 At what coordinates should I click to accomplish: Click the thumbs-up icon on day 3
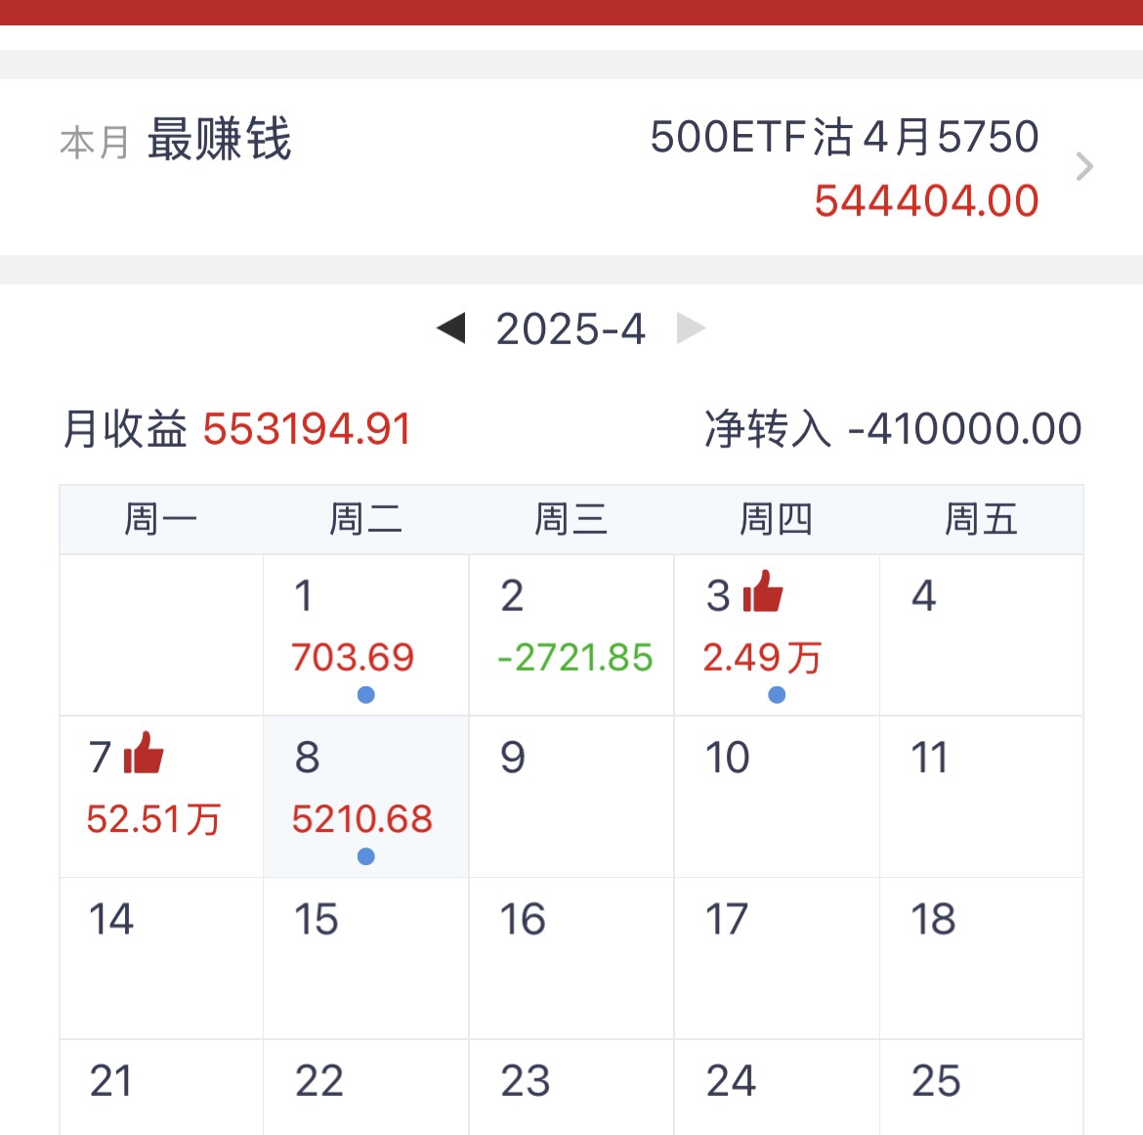[x=763, y=591]
